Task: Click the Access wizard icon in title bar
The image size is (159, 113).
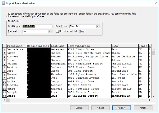Action: tap(3, 3)
